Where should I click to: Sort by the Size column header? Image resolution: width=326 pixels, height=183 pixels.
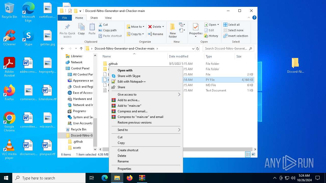(x=244, y=56)
